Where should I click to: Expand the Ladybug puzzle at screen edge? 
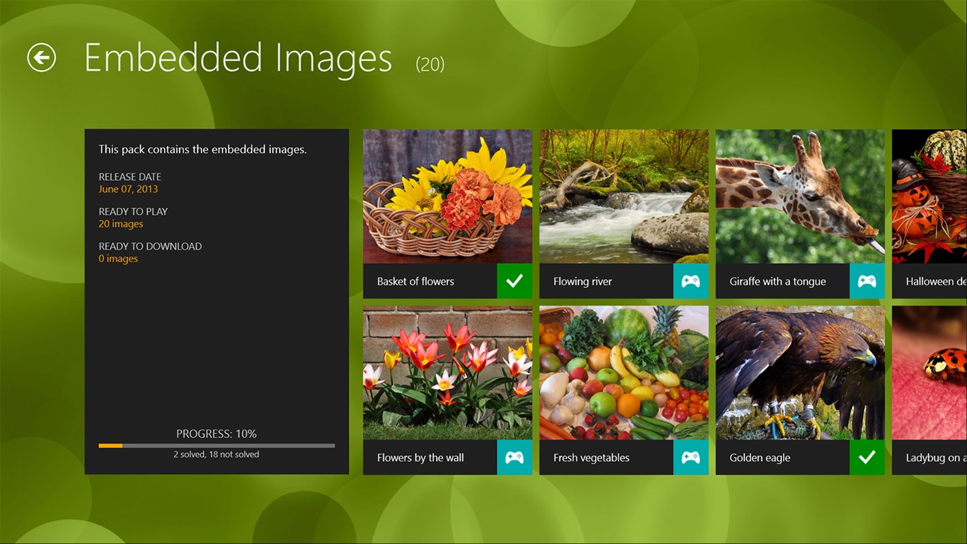930,373
